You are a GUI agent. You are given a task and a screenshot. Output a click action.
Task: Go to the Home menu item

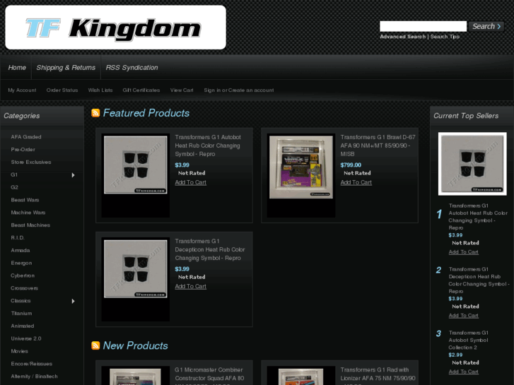[17, 68]
